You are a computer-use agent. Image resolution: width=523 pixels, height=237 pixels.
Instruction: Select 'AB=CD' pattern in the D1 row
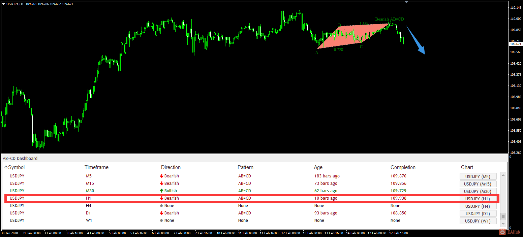point(244,213)
